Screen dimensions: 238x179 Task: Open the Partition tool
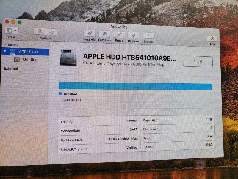click(105, 34)
